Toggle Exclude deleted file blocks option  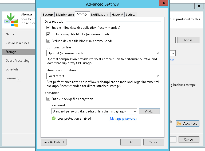(48, 41)
